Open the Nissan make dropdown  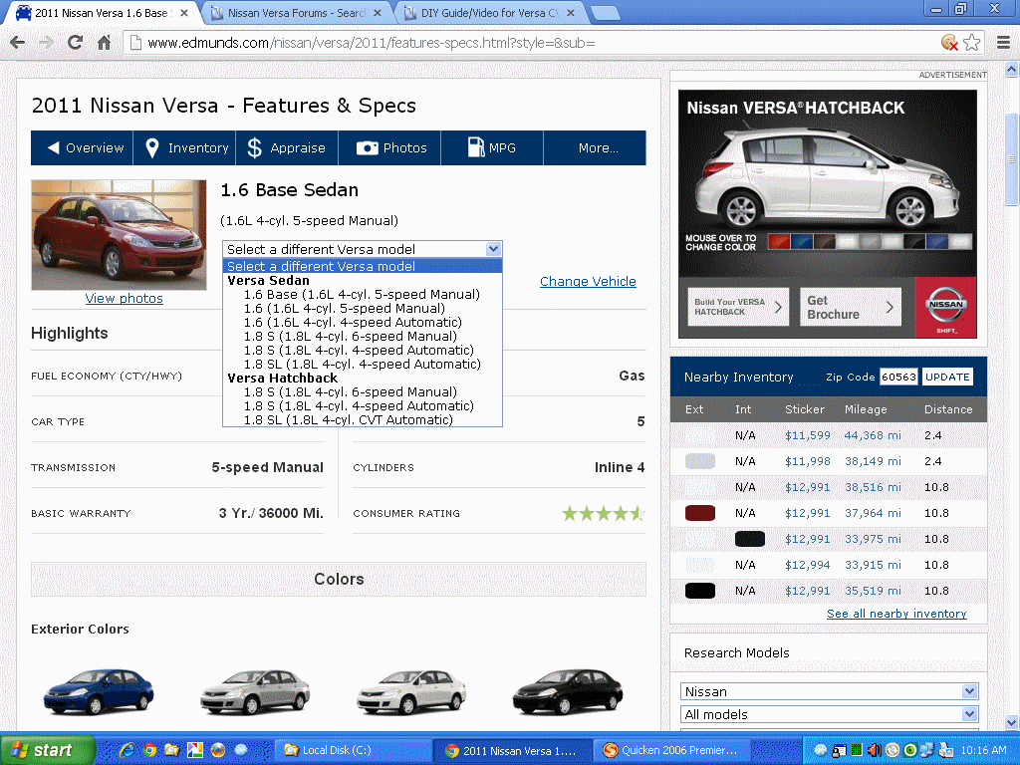(830, 691)
